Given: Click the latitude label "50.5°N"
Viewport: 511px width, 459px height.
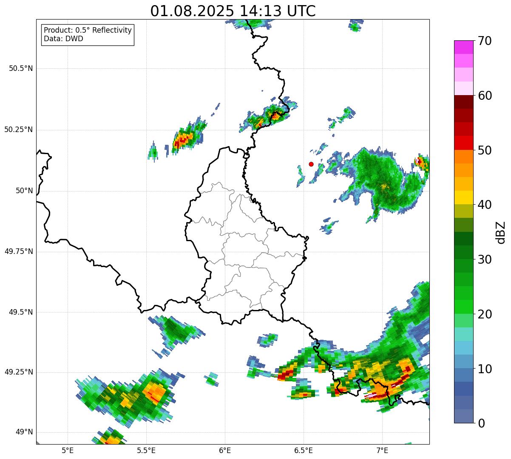Looking at the screenshot, I should tap(20, 68).
